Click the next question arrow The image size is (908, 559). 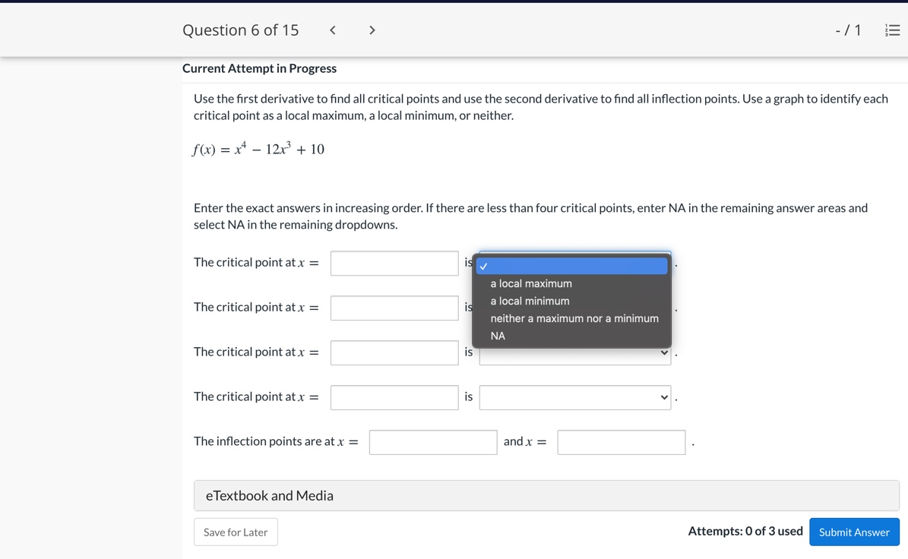tap(372, 30)
